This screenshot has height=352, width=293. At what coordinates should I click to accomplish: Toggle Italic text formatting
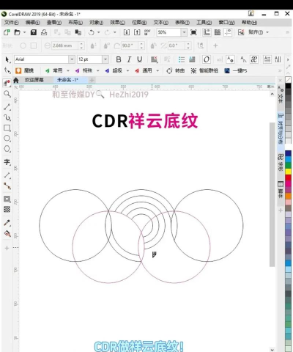pos(129,59)
